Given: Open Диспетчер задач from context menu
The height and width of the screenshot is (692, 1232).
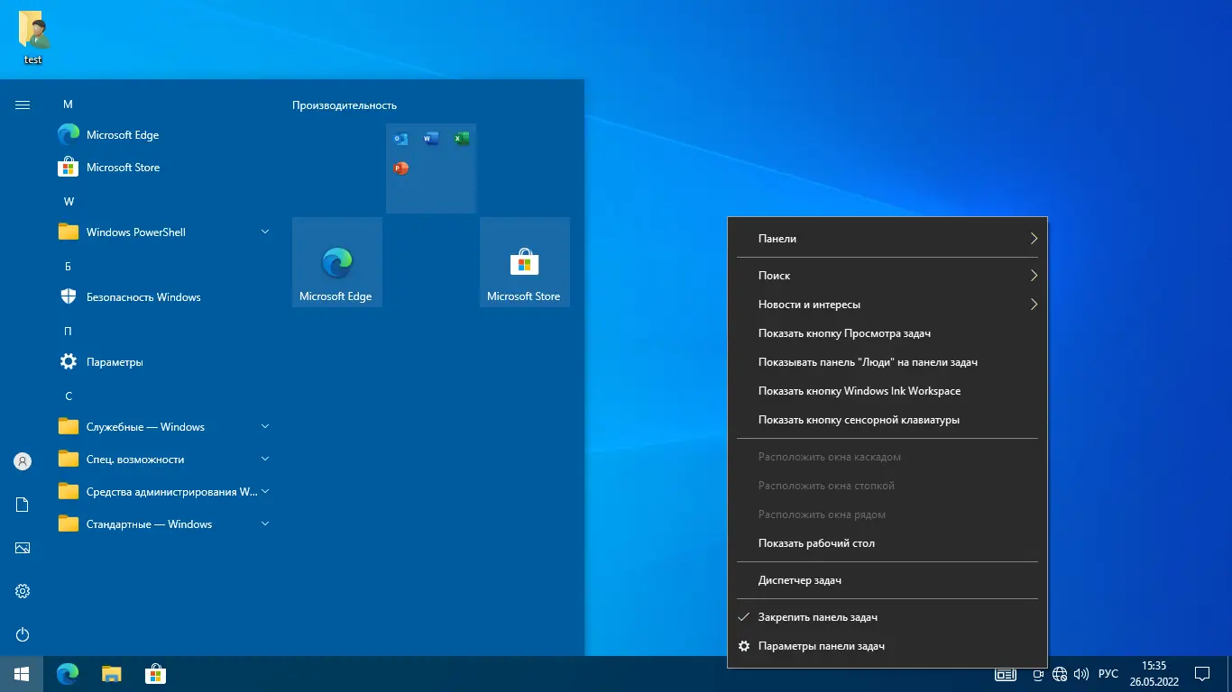Looking at the screenshot, I should tap(887, 580).
